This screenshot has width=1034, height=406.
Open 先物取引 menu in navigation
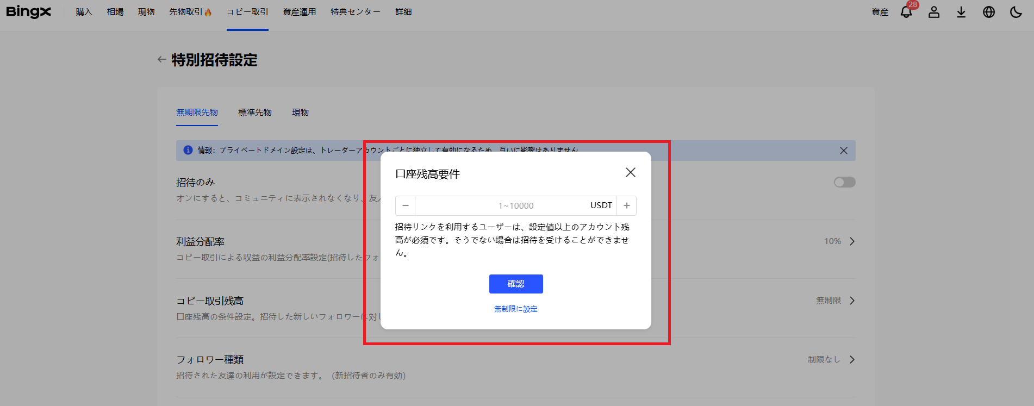[190, 12]
